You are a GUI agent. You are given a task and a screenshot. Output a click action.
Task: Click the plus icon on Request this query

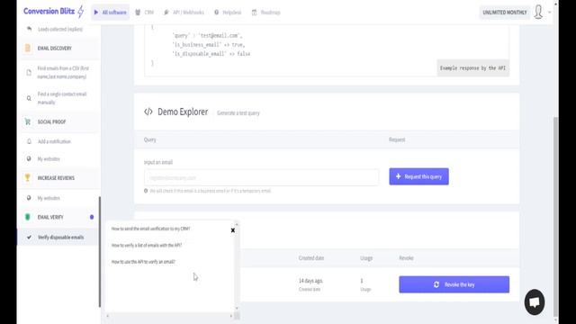(398, 176)
